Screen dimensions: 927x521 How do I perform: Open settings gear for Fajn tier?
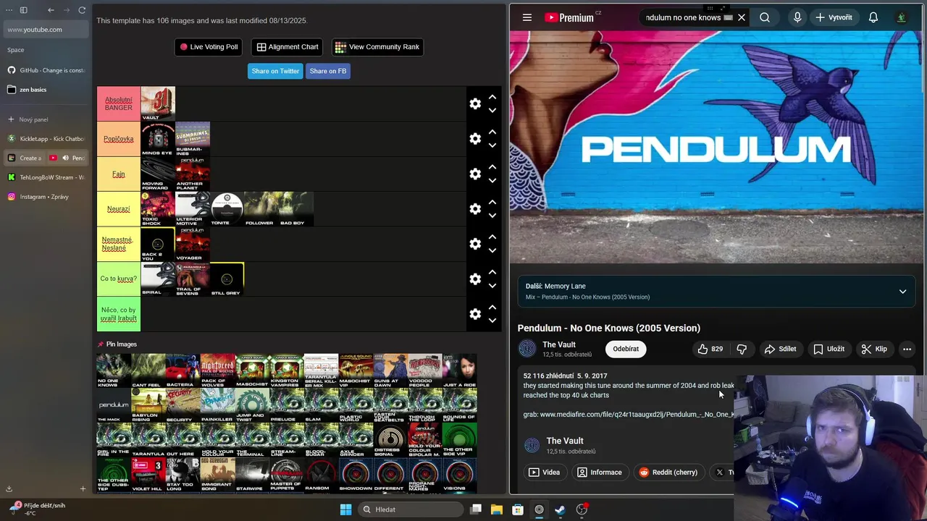(475, 174)
